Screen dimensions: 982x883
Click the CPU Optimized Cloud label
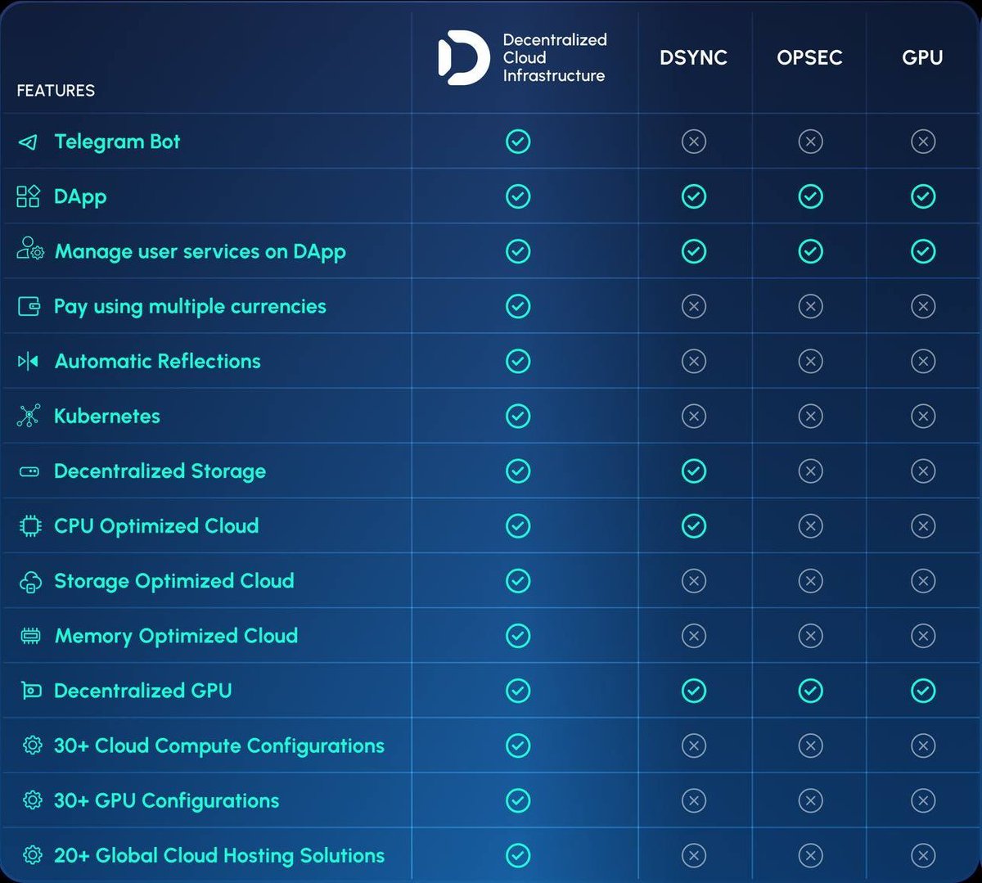(x=156, y=526)
